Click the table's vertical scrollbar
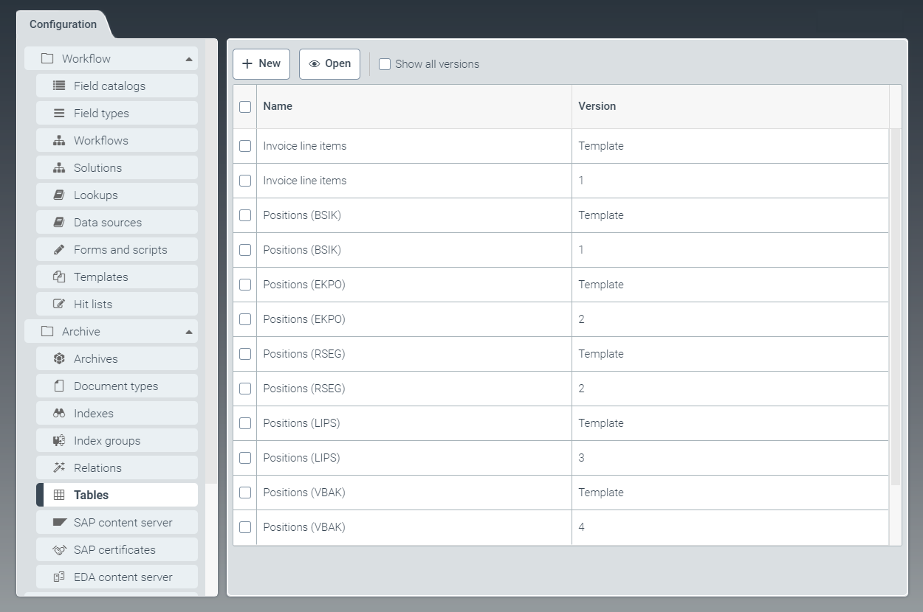The width and height of the screenshot is (923, 612). coord(895,306)
